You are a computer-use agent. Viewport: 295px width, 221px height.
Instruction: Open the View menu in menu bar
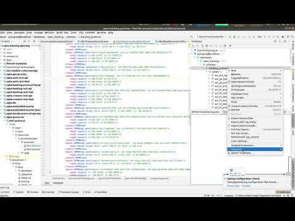tap(9, 33)
